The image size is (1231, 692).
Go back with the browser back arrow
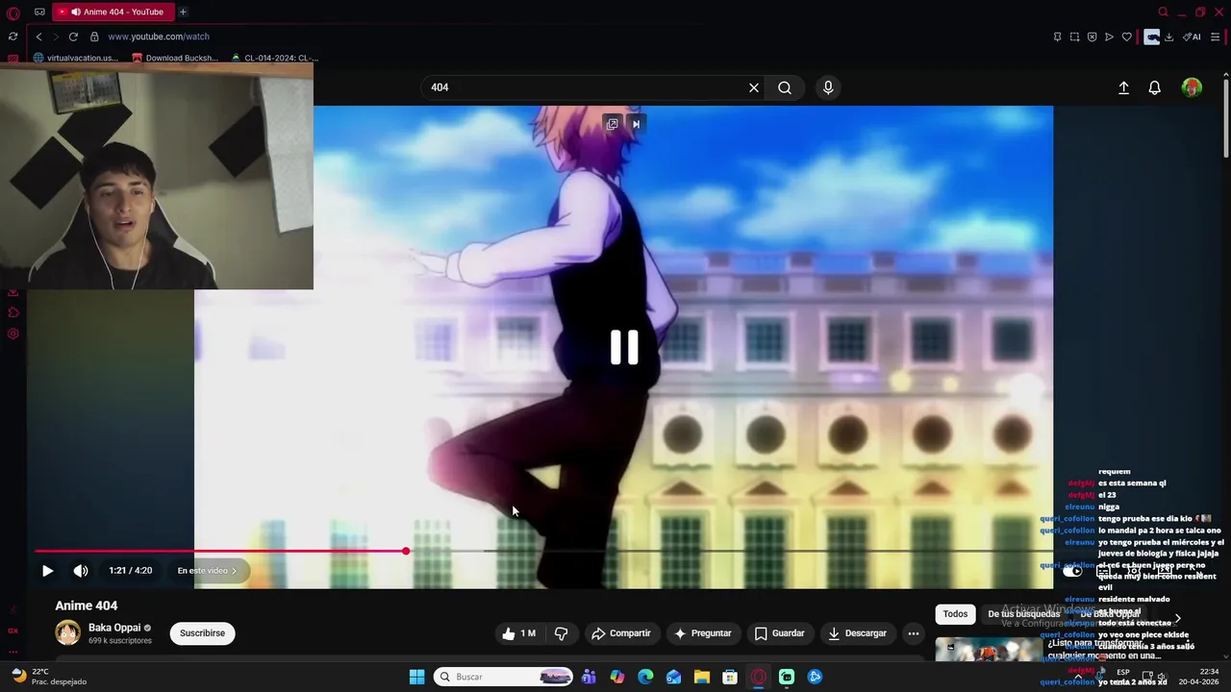[x=38, y=37]
